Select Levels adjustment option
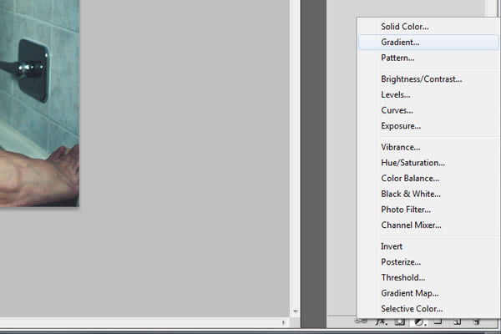Screen dimensions: 501x334 coord(397,95)
